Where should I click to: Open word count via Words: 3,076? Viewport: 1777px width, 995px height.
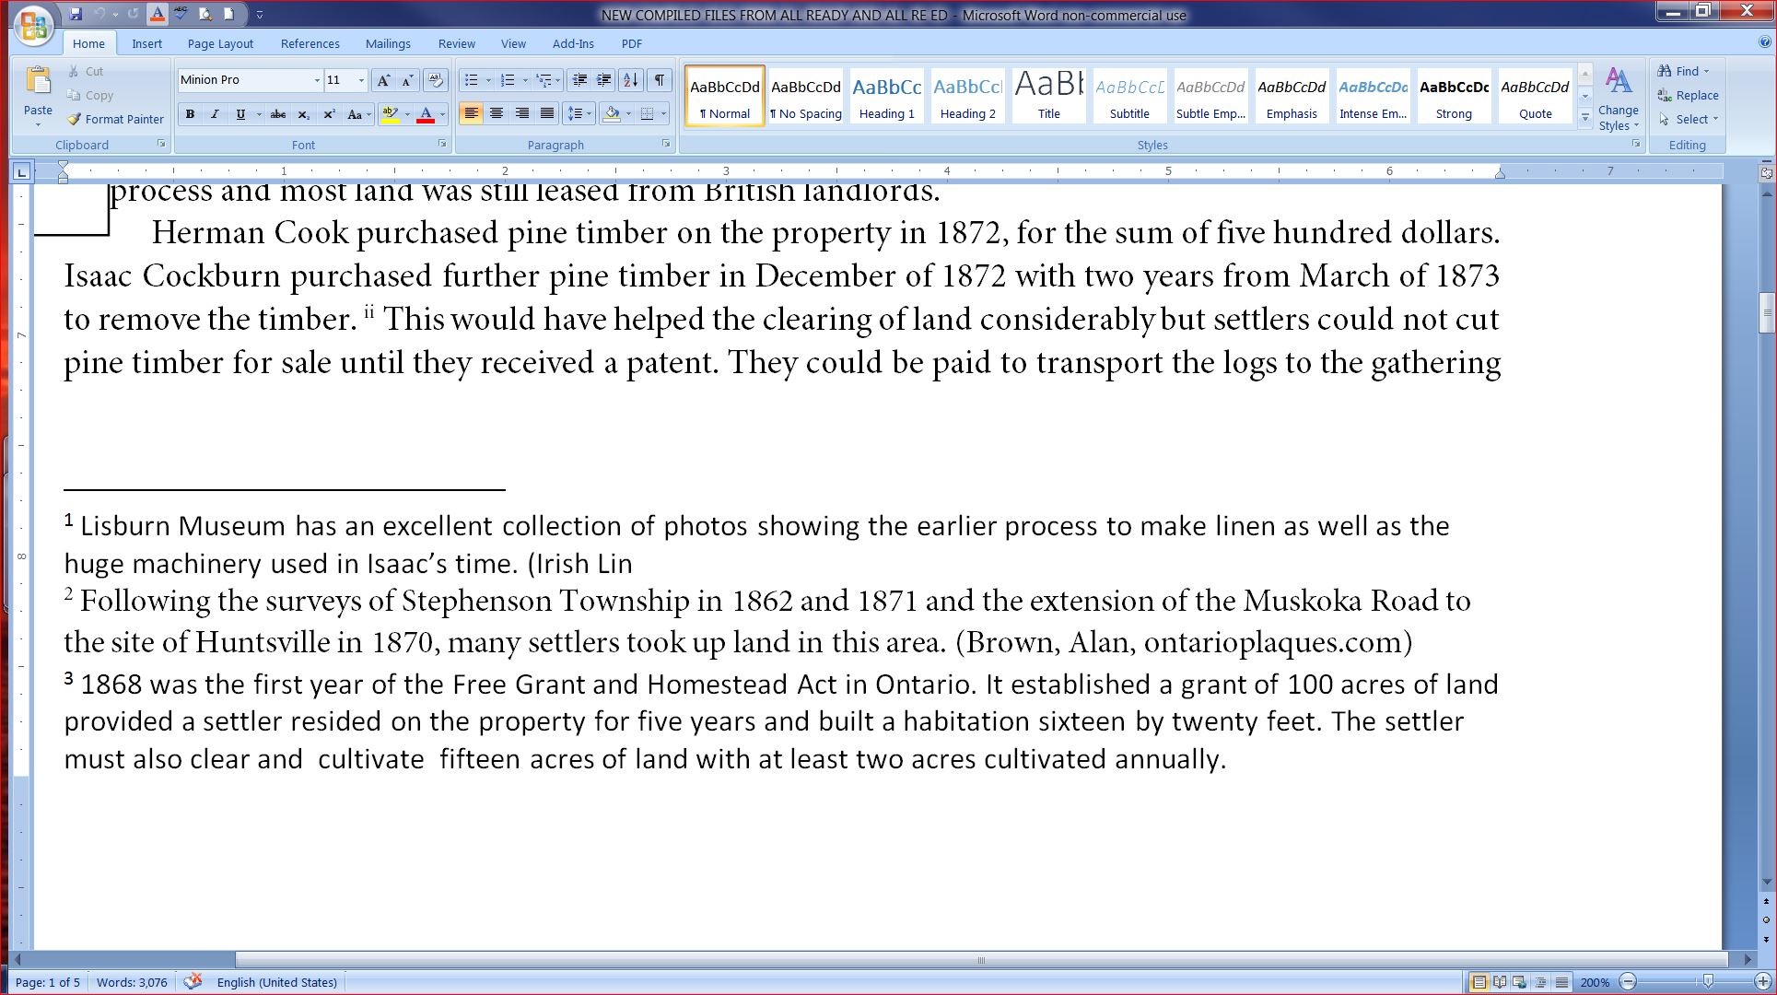[x=132, y=982]
